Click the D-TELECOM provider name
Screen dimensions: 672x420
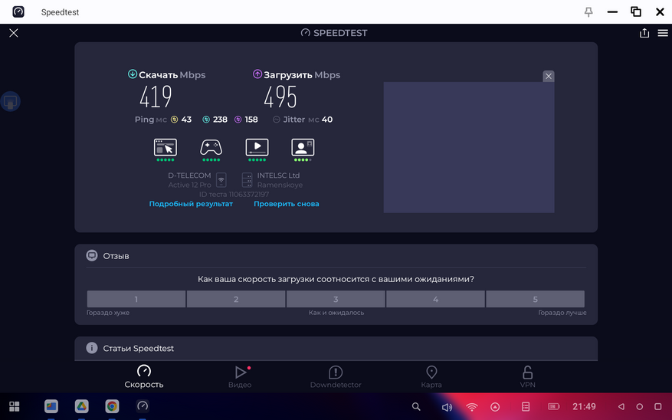[x=189, y=176]
